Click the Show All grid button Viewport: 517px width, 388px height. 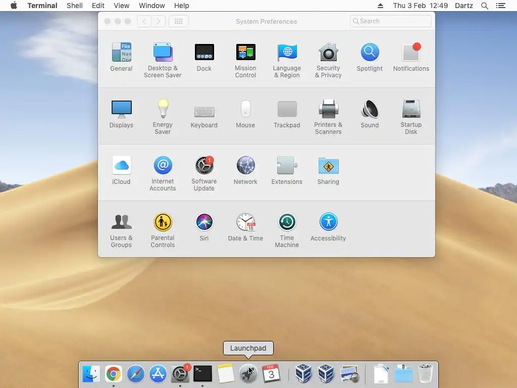(179, 21)
